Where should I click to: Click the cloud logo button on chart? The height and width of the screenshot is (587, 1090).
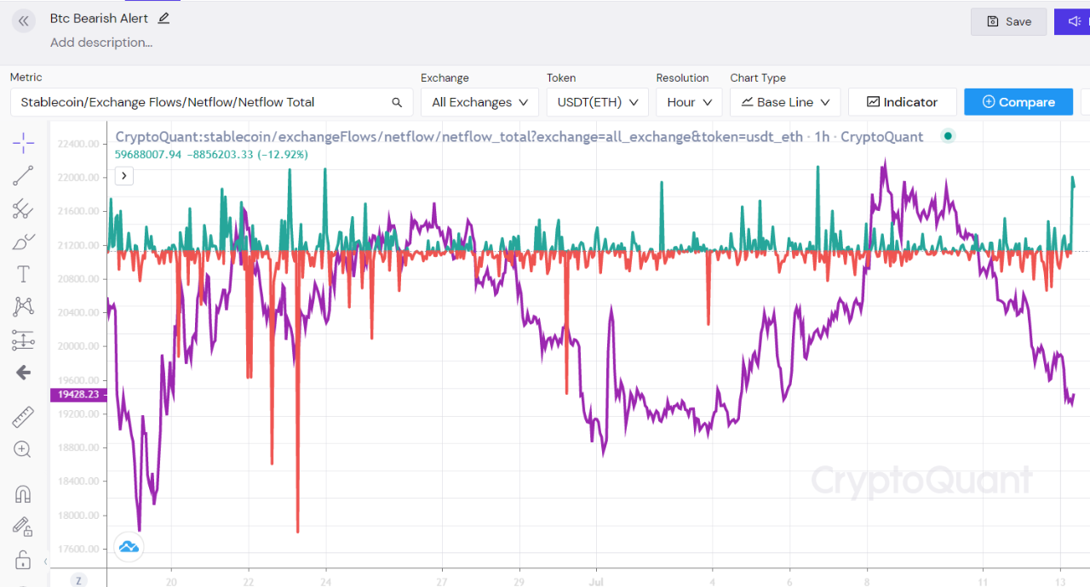129,546
